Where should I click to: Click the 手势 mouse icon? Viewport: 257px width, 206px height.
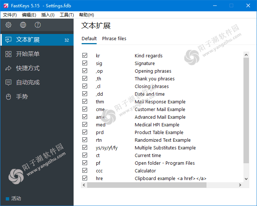coord(8,97)
